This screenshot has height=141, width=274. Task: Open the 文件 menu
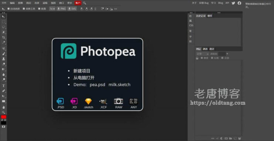4,3
